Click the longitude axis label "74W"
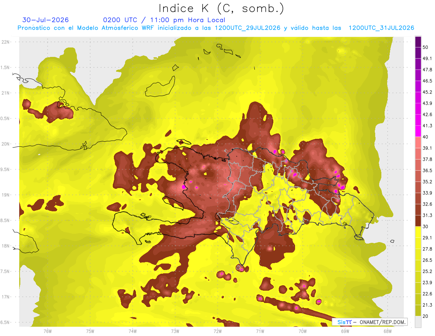Screen dimensions: 435x336 [x=133, y=331]
